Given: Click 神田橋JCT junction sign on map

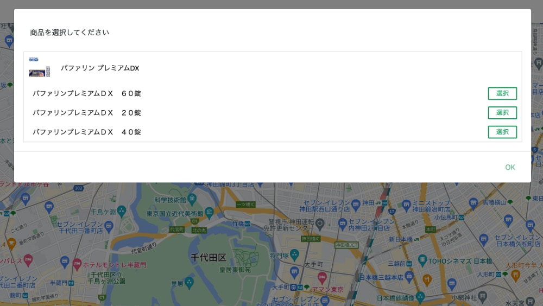Looking at the screenshot, I should (x=346, y=245).
